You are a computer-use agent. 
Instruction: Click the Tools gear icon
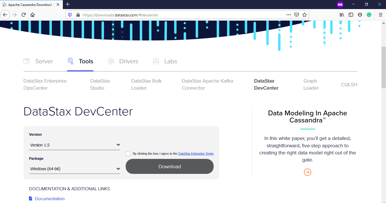(70, 61)
